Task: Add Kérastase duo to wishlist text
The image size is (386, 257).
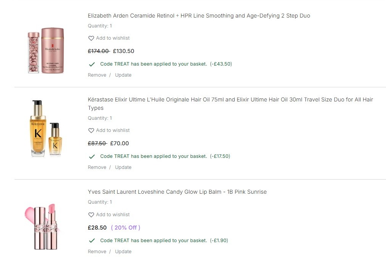Action: [113, 130]
